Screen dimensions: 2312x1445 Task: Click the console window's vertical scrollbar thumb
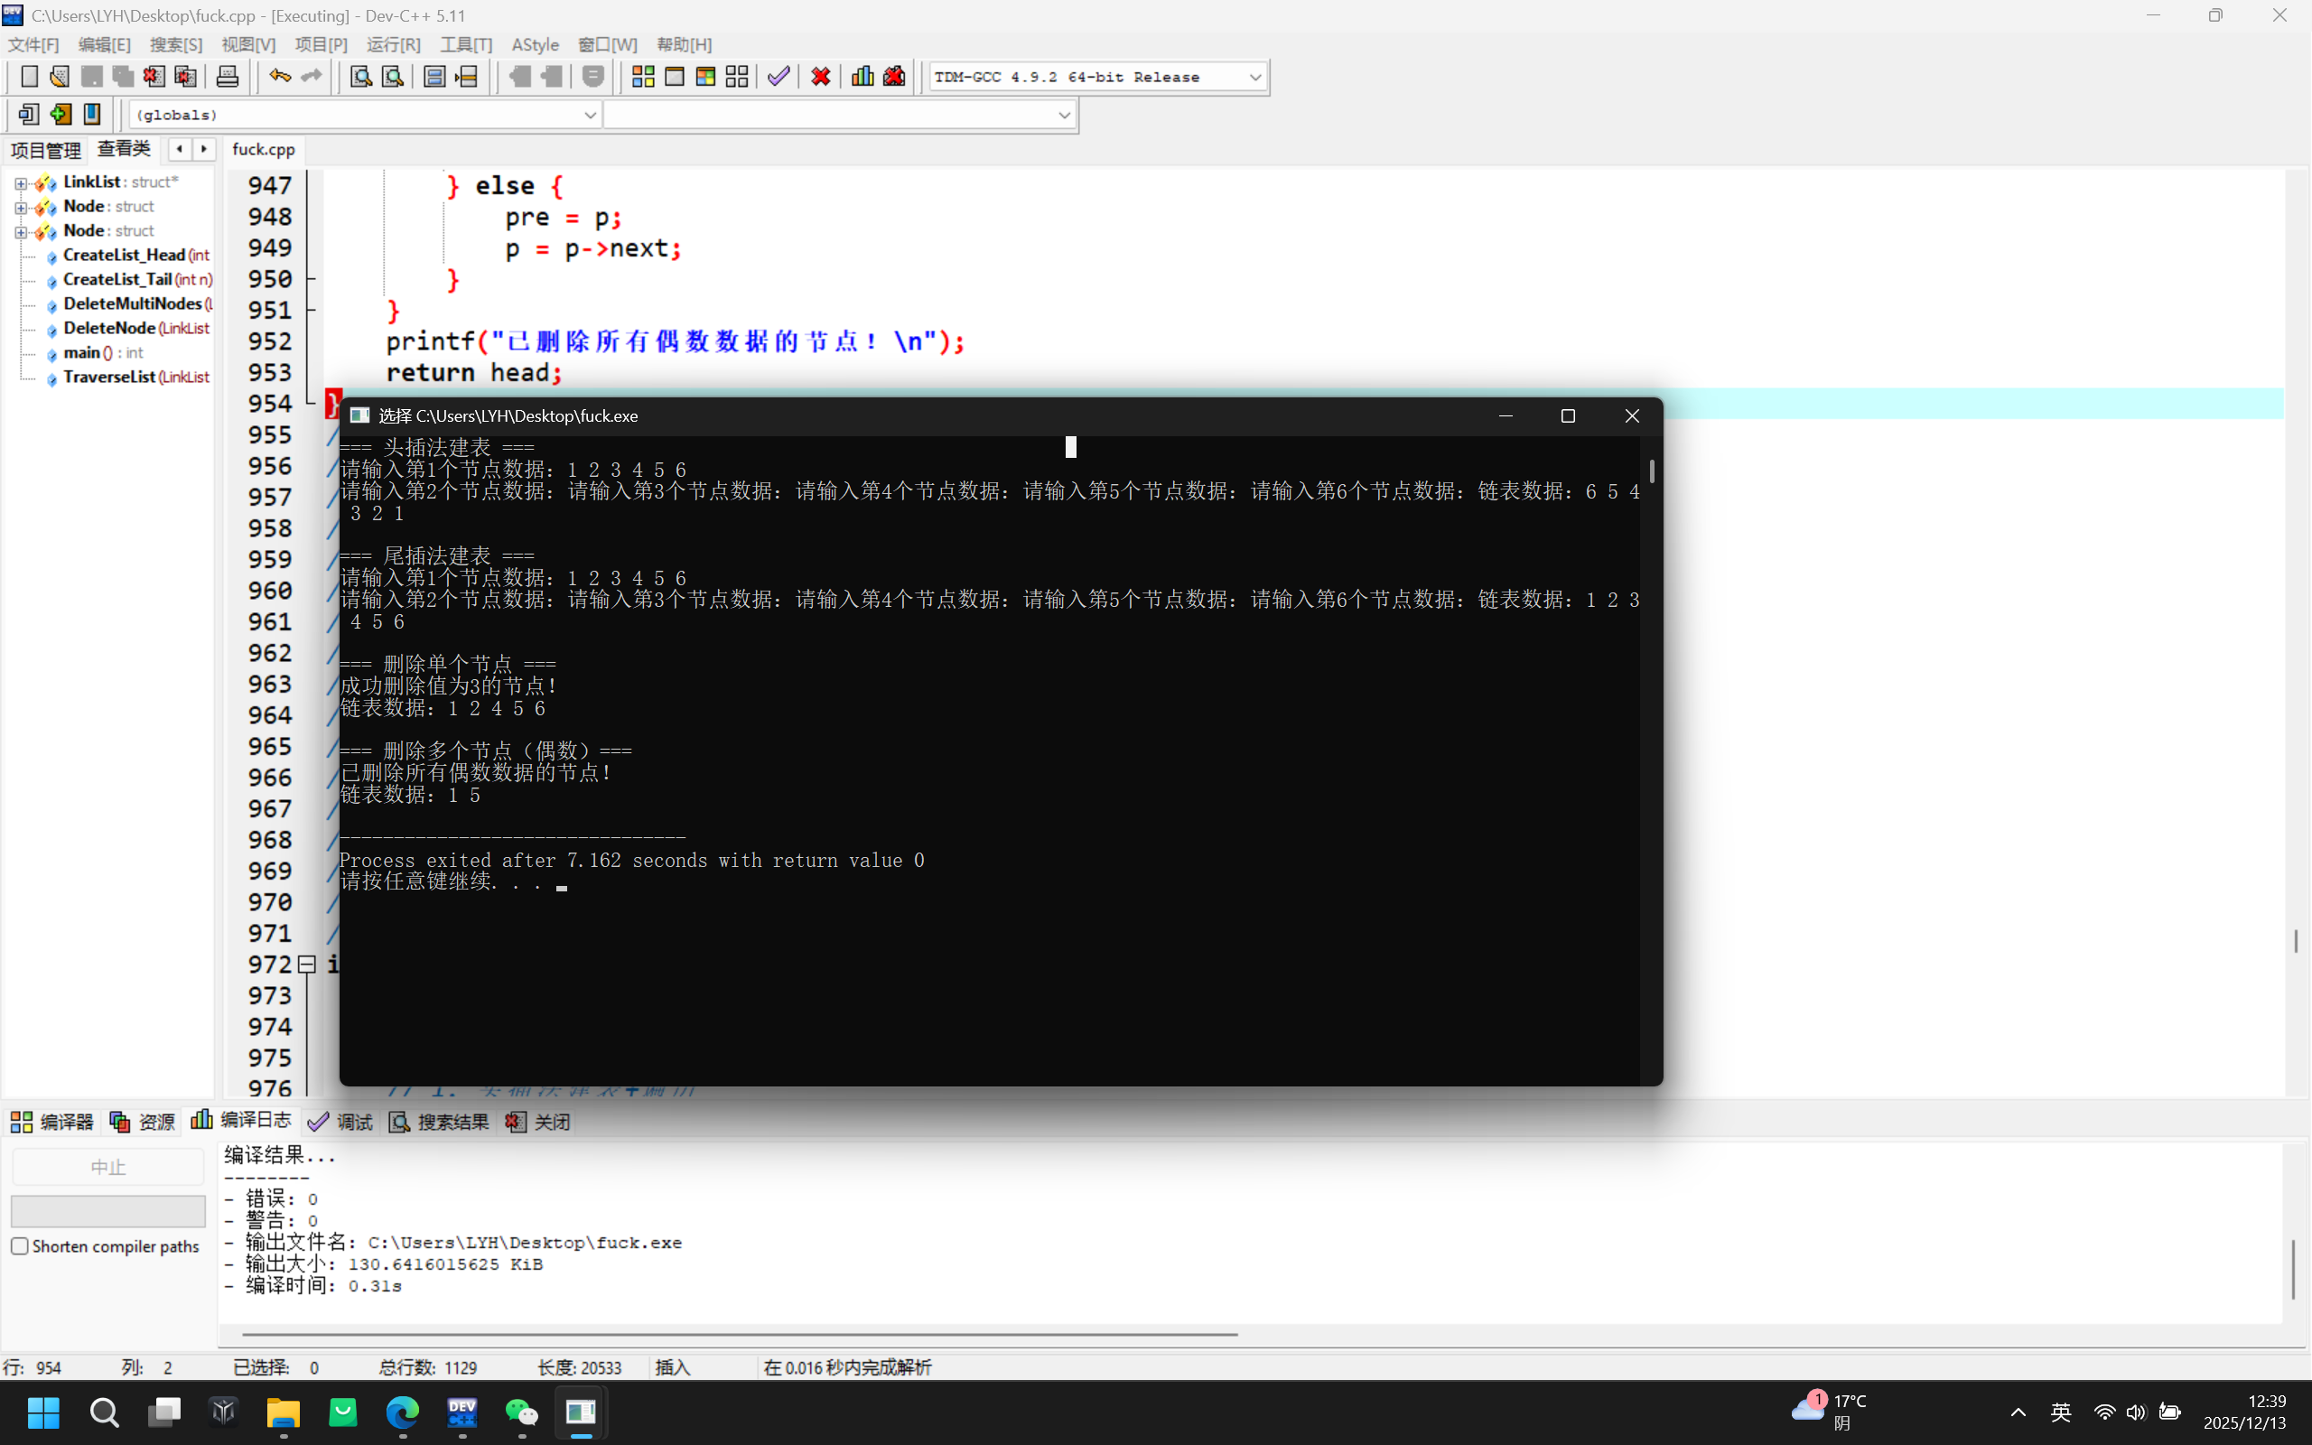1652,471
